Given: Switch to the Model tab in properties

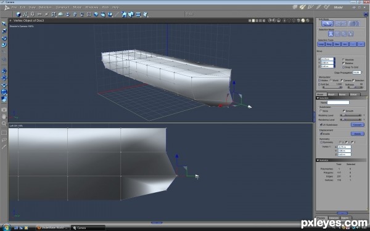Looking at the screenshot, I should point(321,94).
